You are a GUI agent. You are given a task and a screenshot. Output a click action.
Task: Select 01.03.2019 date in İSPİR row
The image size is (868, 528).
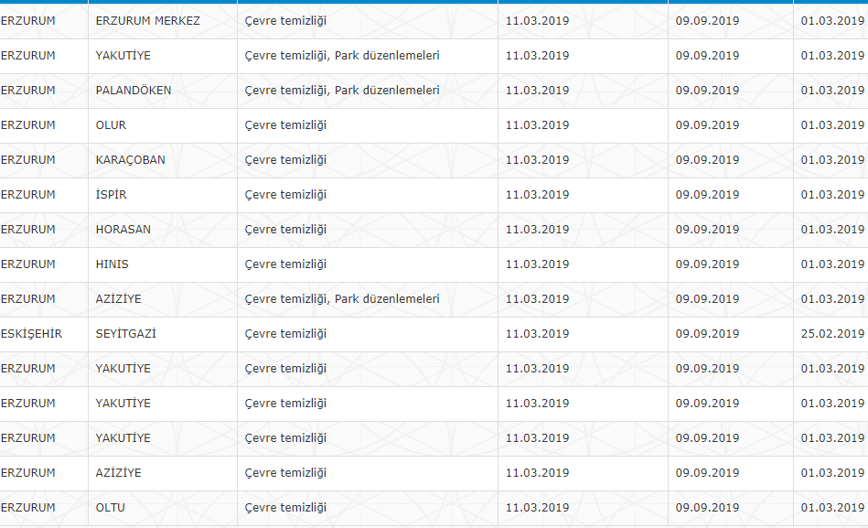click(832, 195)
